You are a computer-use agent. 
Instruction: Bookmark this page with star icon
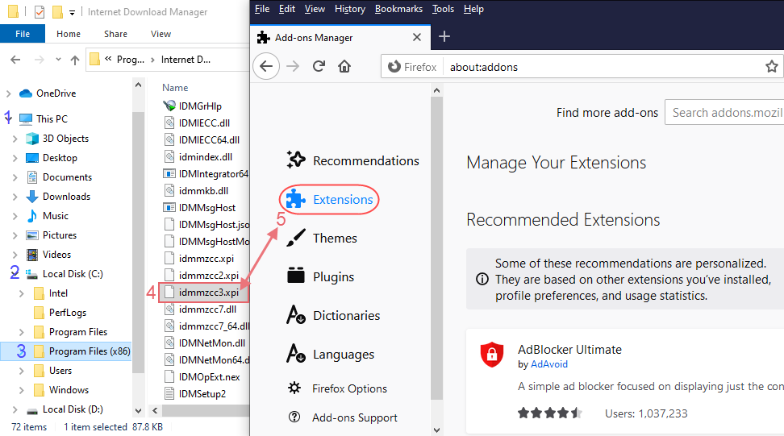(772, 66)
